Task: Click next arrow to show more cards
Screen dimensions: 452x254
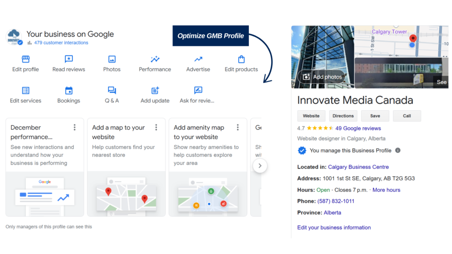Action: 260,166
